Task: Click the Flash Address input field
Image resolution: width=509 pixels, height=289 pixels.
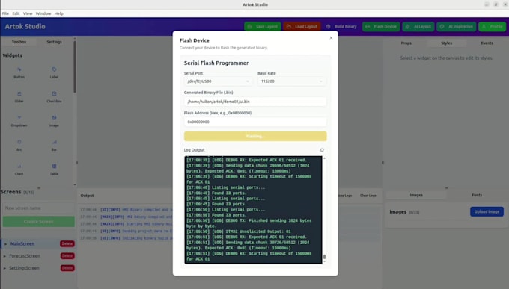Action: tap(255, 122)
